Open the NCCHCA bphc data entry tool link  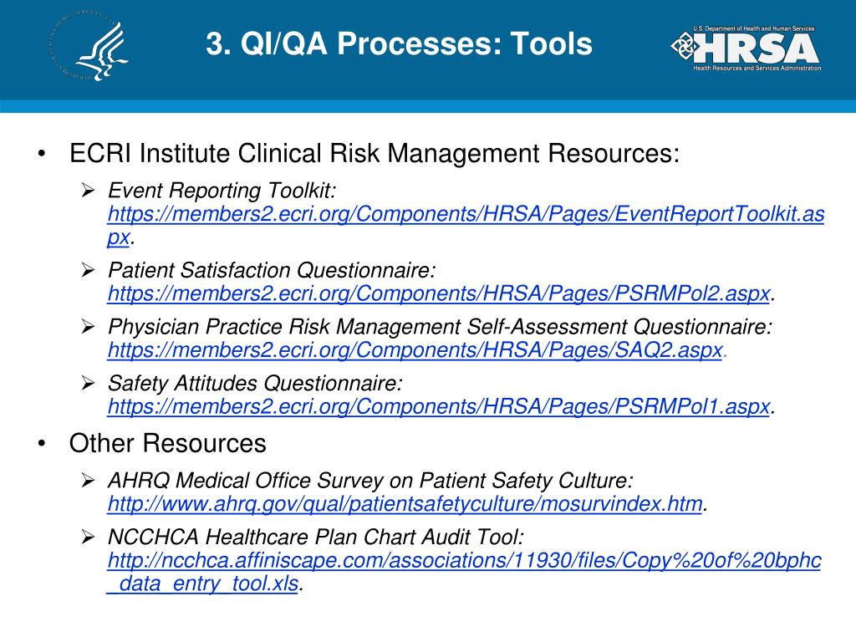point(464,561)
